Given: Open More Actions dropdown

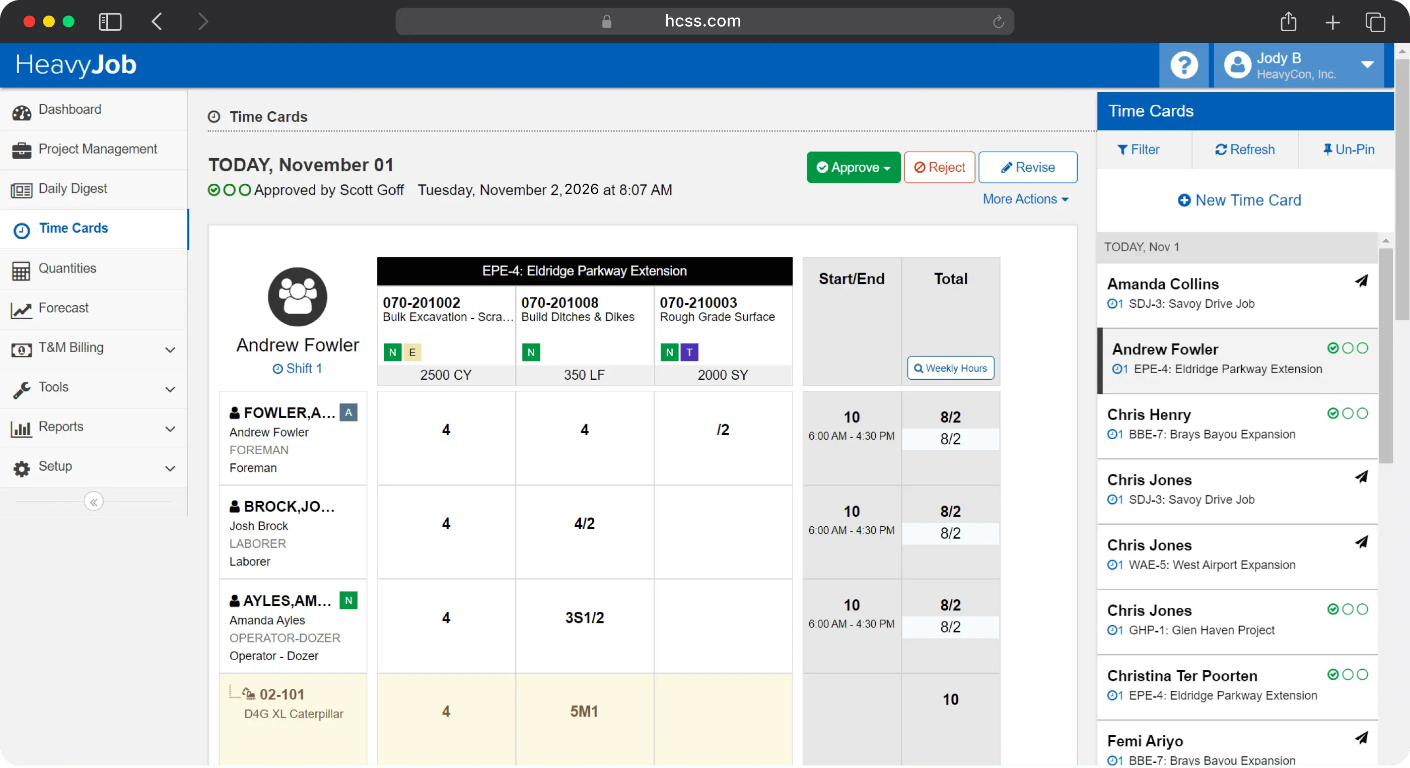Looking at the screenshot, I should pyautogui.click(x=1025, y=199).
